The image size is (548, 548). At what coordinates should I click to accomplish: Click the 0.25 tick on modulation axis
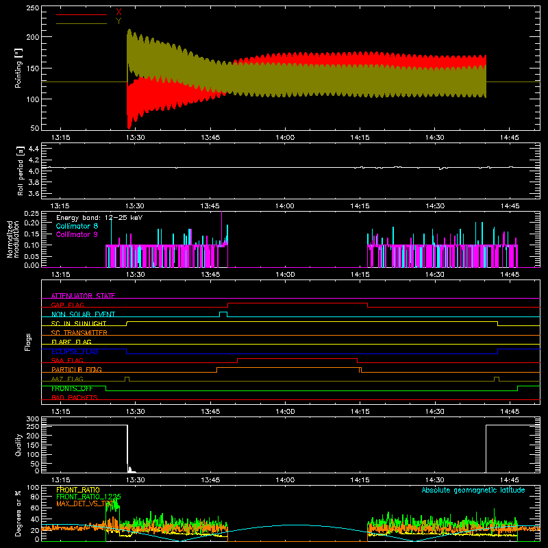(x=32, y=213)
